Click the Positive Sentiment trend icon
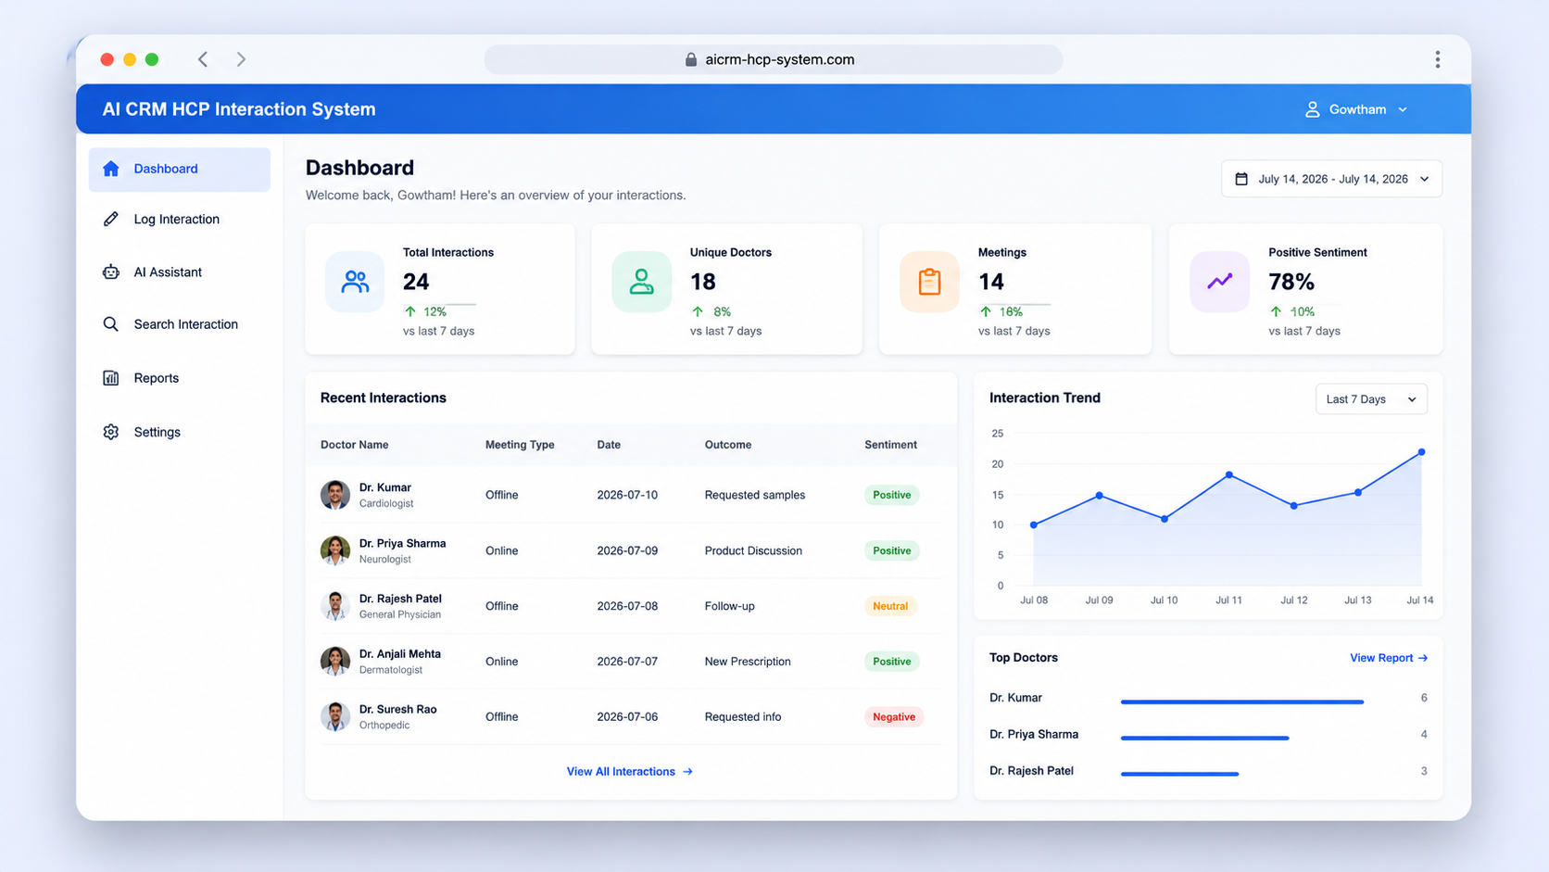 pyautogui.click(x=1219, y=282)
